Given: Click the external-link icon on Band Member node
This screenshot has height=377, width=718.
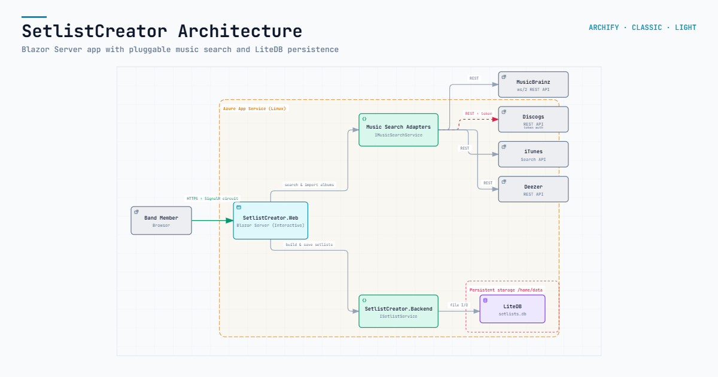Looking at the screenshot, I should click(136, 212).
